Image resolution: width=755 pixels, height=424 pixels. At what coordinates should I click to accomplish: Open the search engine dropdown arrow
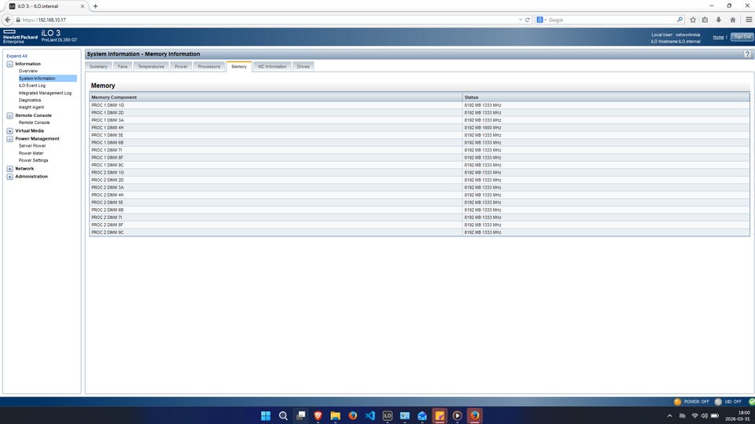click(x=546, y=20)
